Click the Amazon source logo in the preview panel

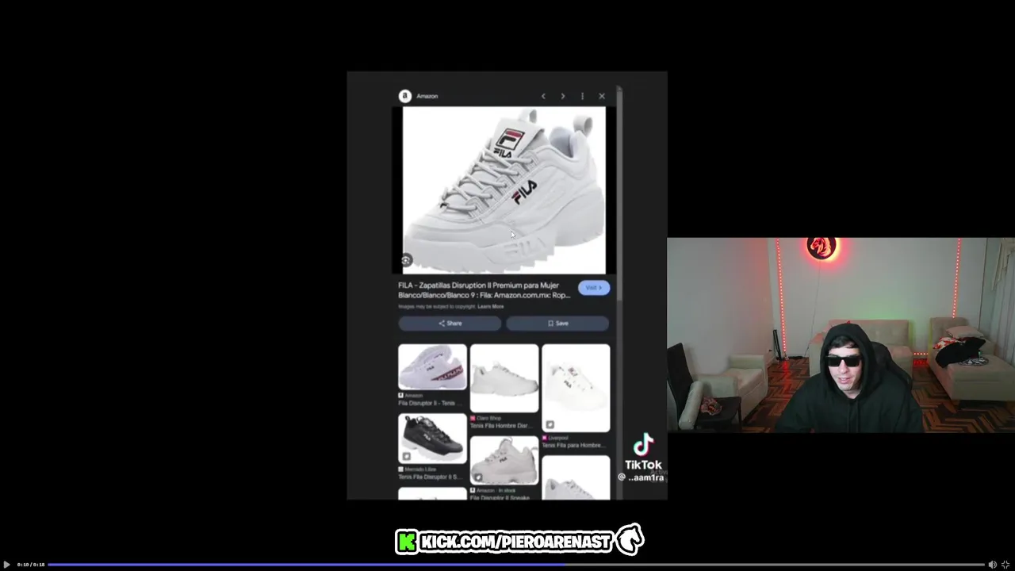coord(405,96)
